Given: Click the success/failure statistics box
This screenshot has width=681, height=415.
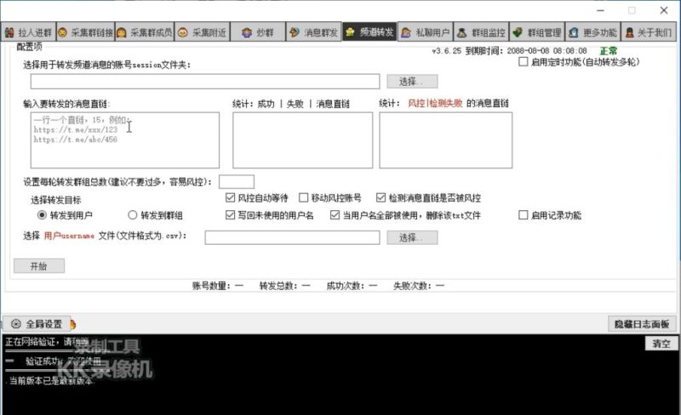Looking at the screenshot, I should pos(303,140).
